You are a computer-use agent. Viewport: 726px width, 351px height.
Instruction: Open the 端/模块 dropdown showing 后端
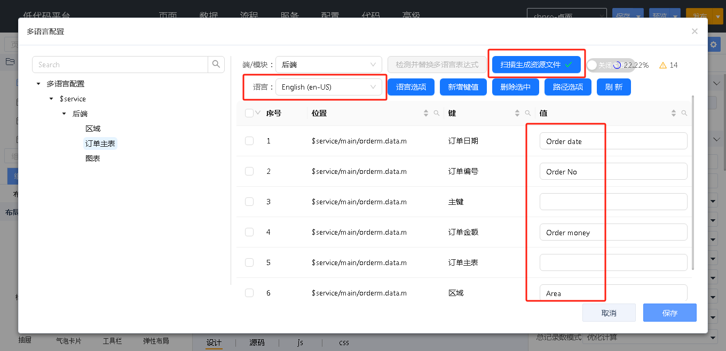point(328,65)
